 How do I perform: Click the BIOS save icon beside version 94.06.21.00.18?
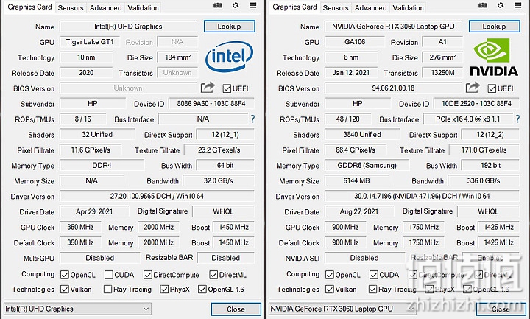click(473, 88)
